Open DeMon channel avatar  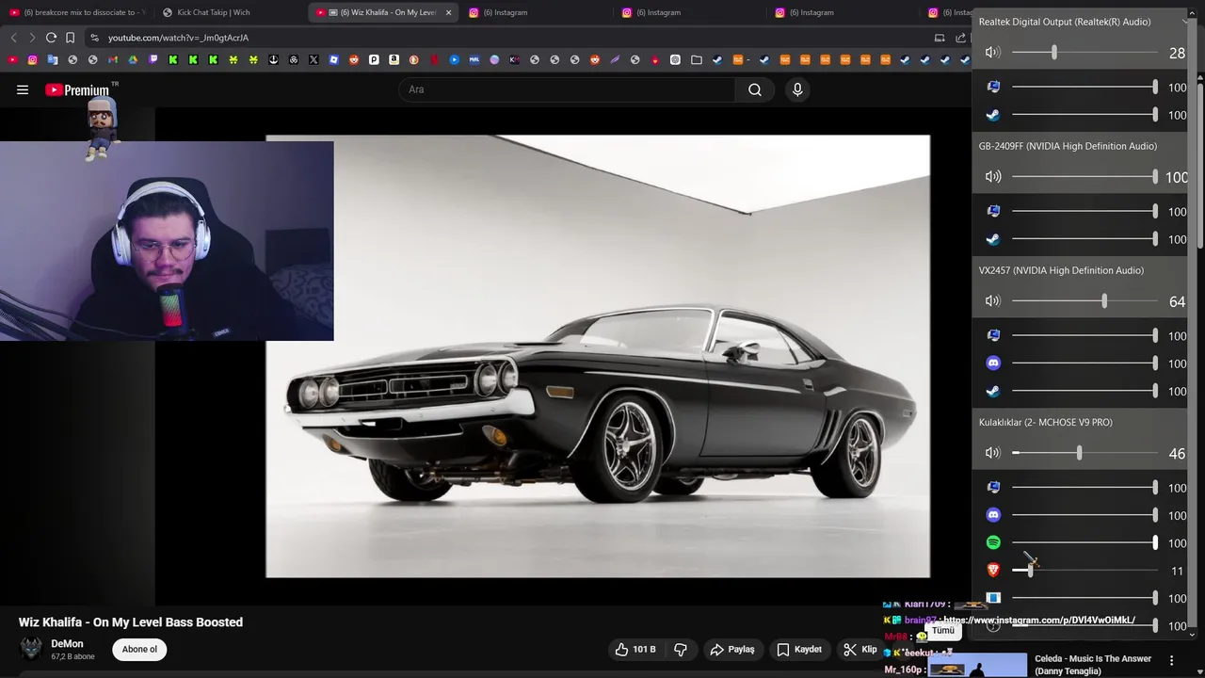(32, 650)
